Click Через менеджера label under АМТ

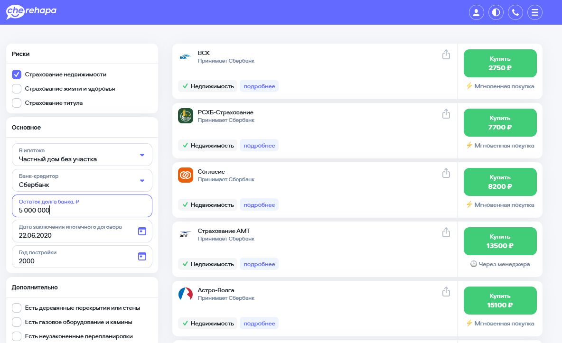click(504, 264)
